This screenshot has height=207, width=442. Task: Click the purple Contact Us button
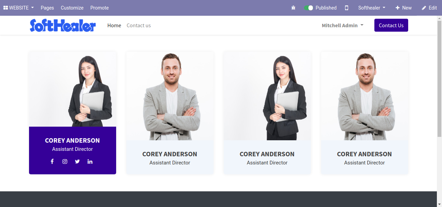coord(391,25)
